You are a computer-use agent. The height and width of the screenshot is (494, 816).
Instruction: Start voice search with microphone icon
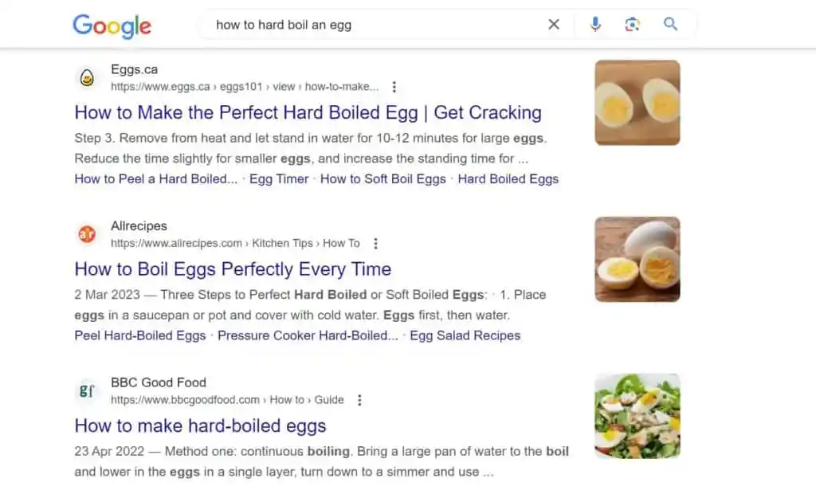click(x=595, y=25)
